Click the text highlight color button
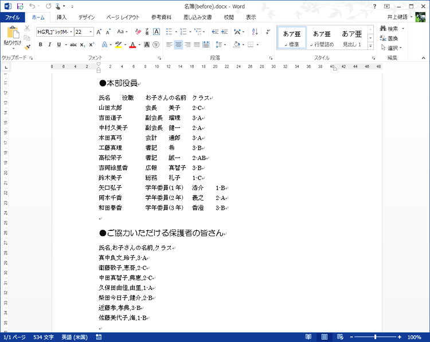The image size is (430, 342). [118, 44]
